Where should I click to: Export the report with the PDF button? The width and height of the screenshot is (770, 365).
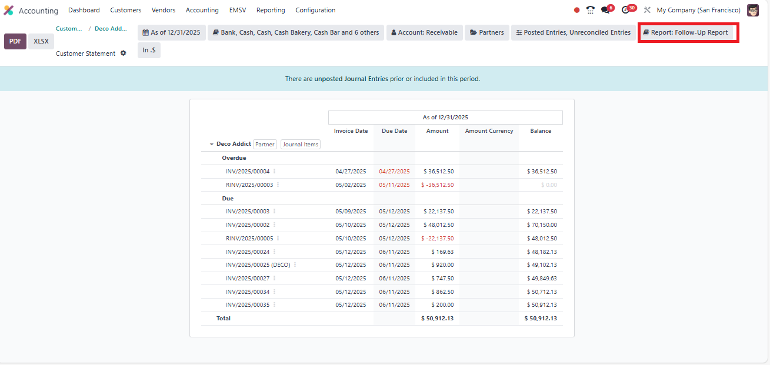15,41
